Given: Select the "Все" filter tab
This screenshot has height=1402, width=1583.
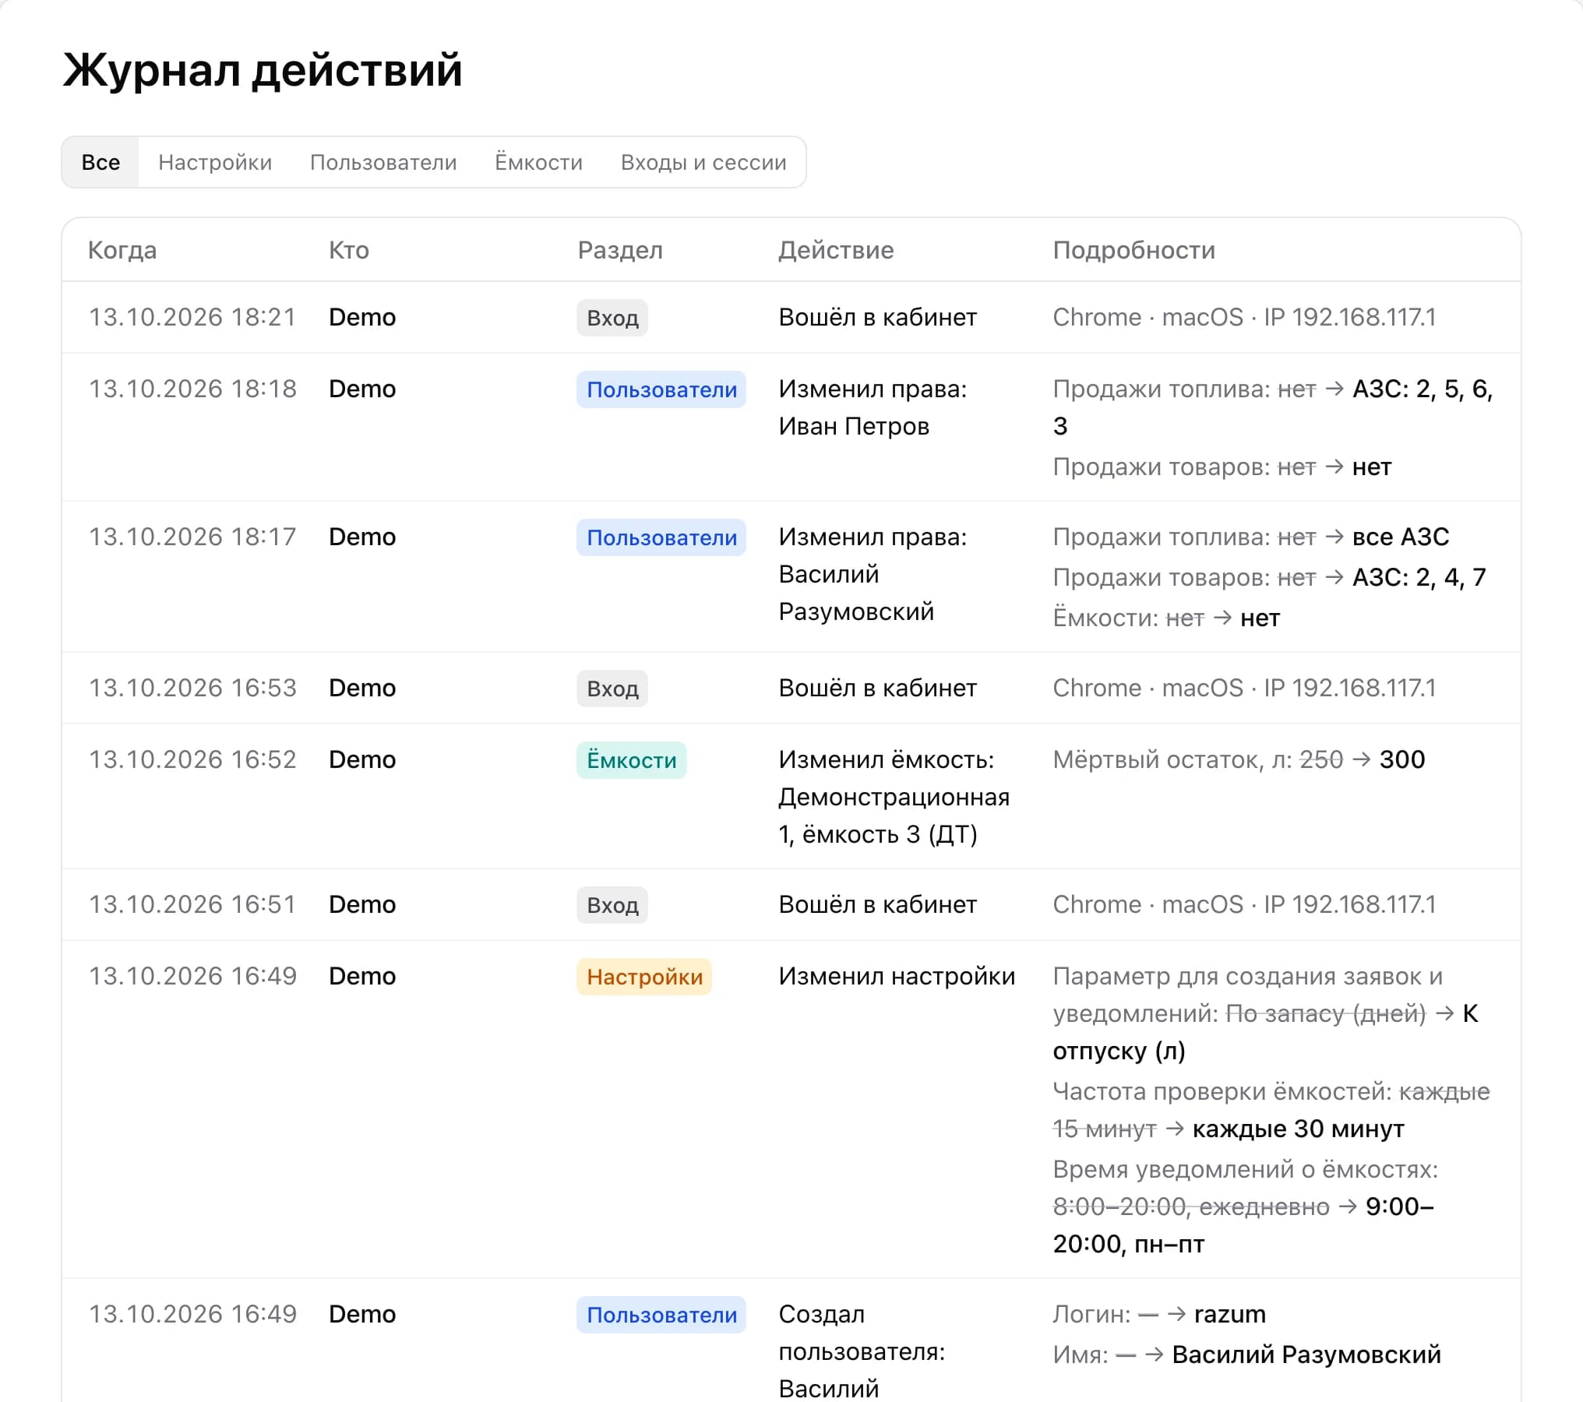Looking at the screenshot, I should pos(100,162).
